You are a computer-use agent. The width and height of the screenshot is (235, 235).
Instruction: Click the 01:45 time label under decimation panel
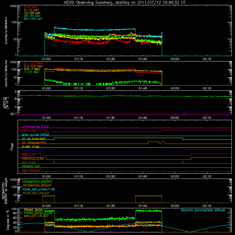pyautogui.click(x=143, y=206)
